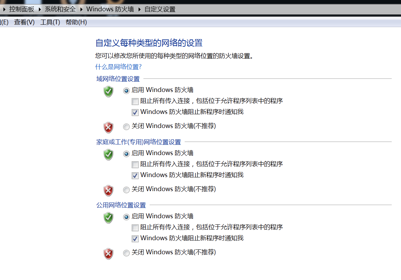Viewport: 401px width, 280px height.
Task: Select 启用 Windows 防火墙 for 域网络
Action: [x=127, y=91]
